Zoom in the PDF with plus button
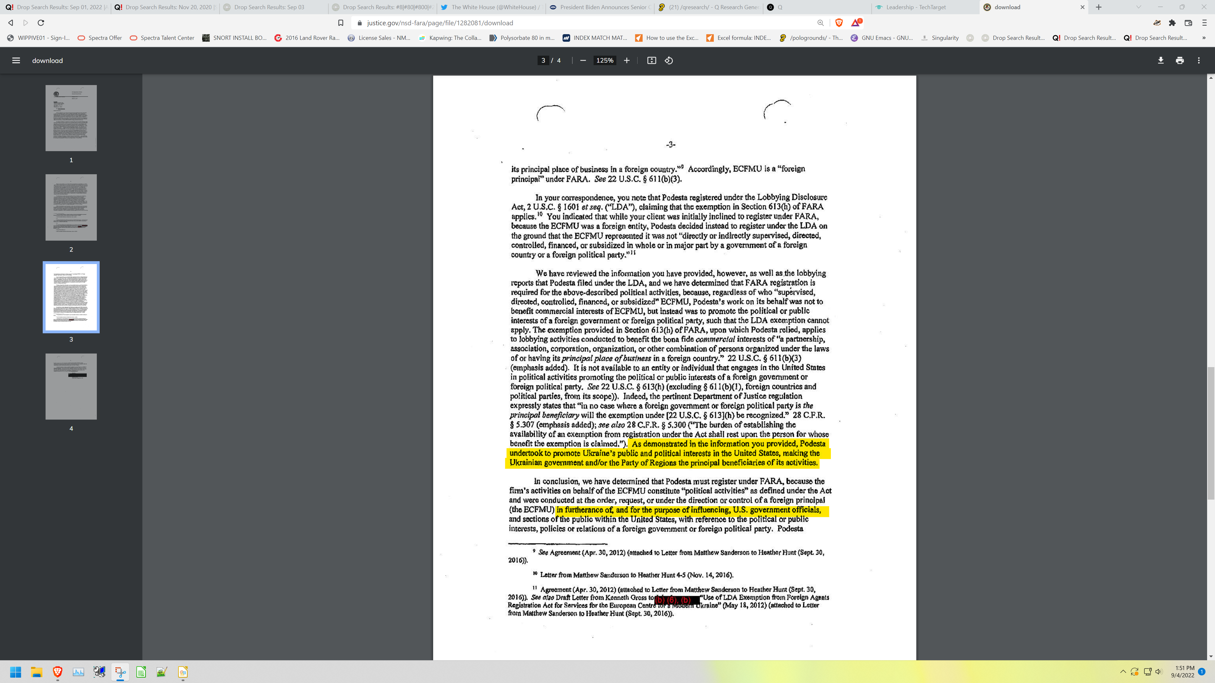The image size is (1215, 683). point(626,60)
